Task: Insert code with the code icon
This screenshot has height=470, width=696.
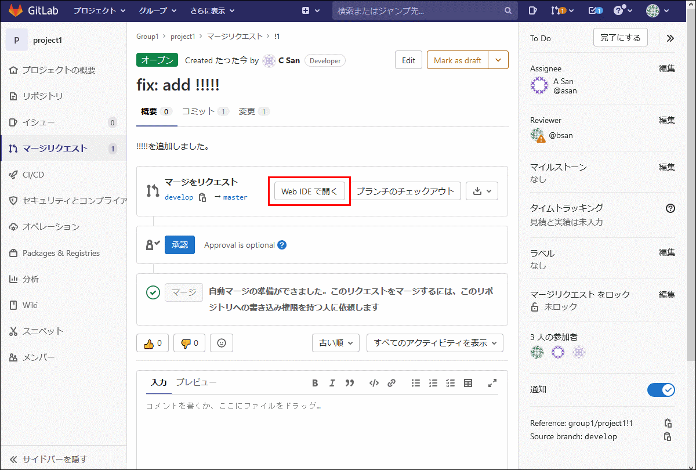Action: [x=374, y=383]
